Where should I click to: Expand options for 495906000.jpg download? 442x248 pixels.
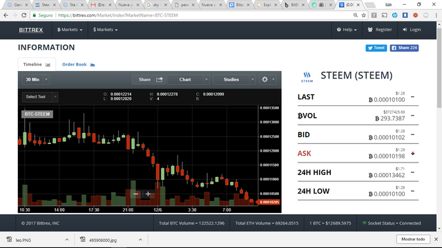(x=140, y=240)
